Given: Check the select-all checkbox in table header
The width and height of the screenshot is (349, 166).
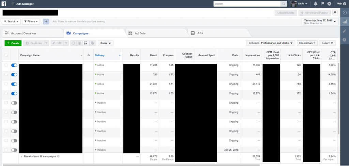Looking at the screenshot, I should [6, 55].
